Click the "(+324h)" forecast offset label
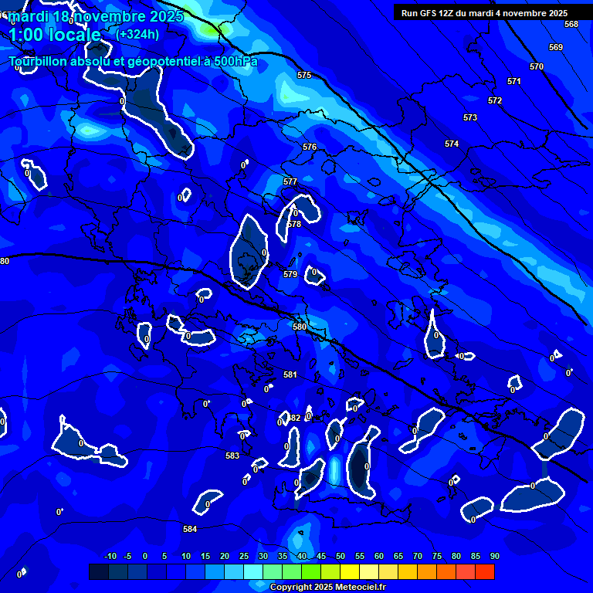 click(x=137, y=35)
